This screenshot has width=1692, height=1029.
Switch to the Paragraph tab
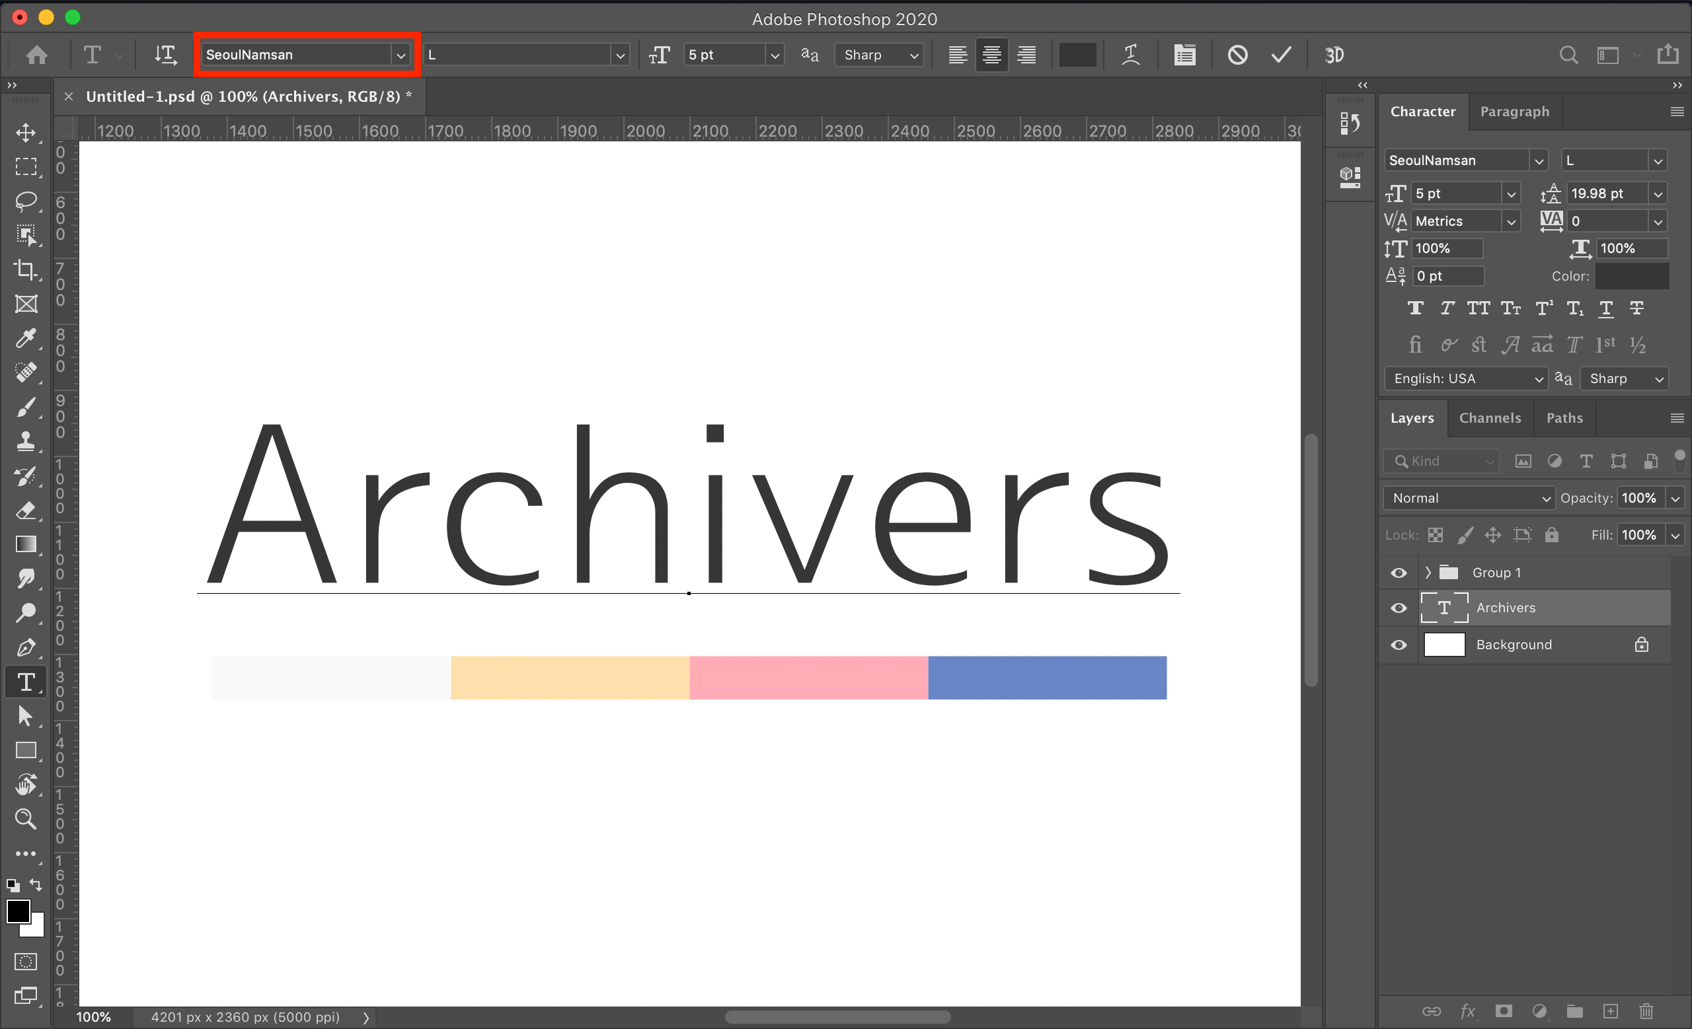pyautogui.click(x=1514, y=112)
